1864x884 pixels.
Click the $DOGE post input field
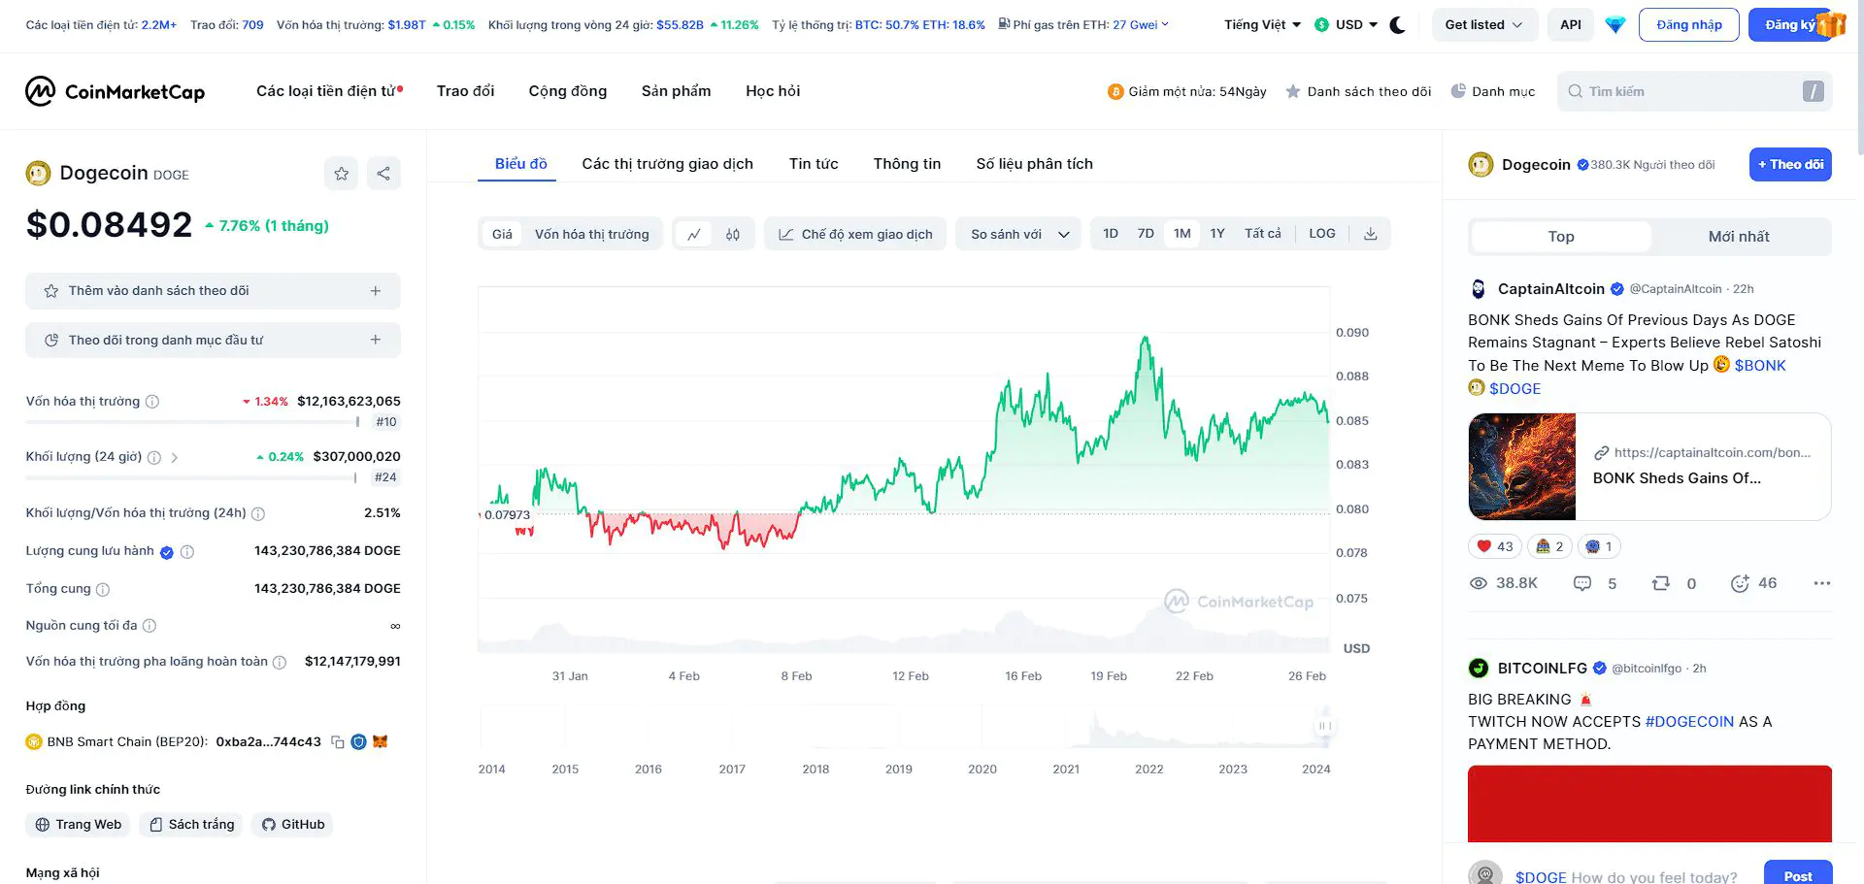pos(1627,876)
